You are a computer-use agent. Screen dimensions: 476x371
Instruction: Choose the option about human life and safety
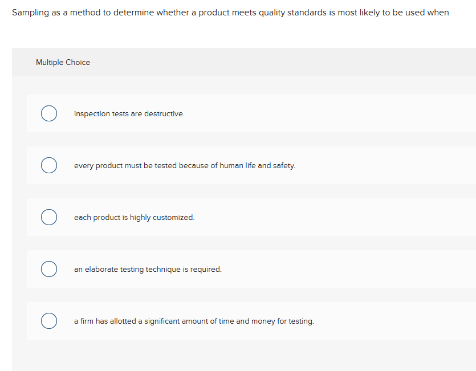point(48,165)
